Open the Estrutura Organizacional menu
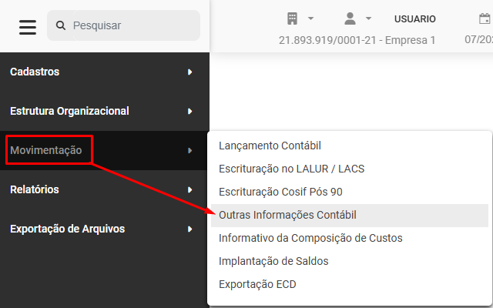493x308 pixels. coord(69,111)
